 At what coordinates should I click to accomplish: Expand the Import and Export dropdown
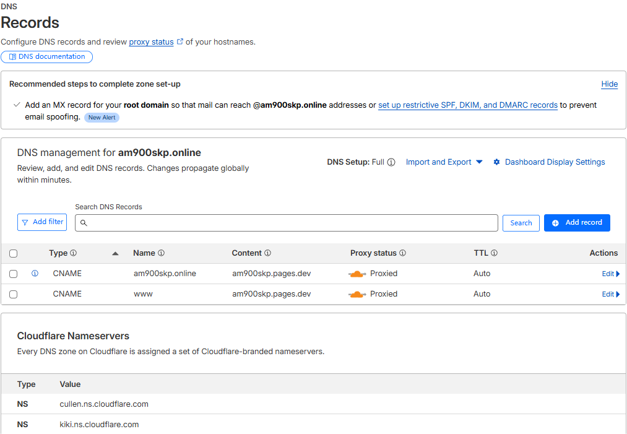click(444, 162)
